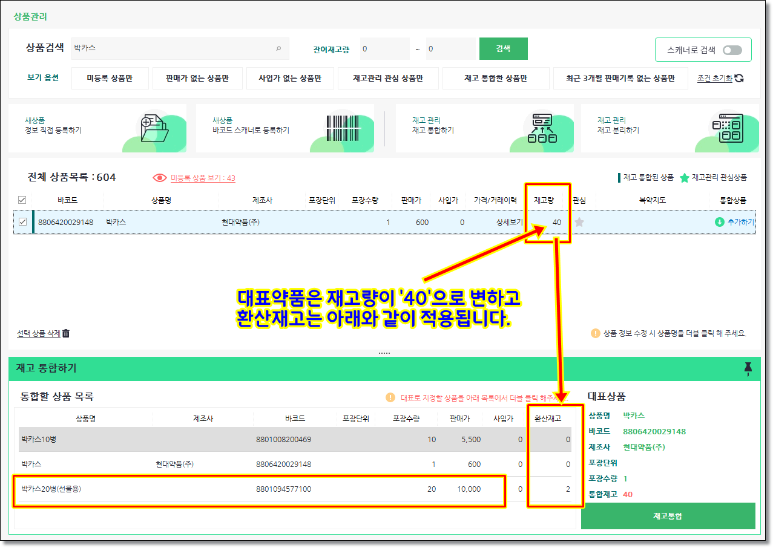
Task: Uncheck the 박카스 row checkbox
Action: click(x=22, y=222)
